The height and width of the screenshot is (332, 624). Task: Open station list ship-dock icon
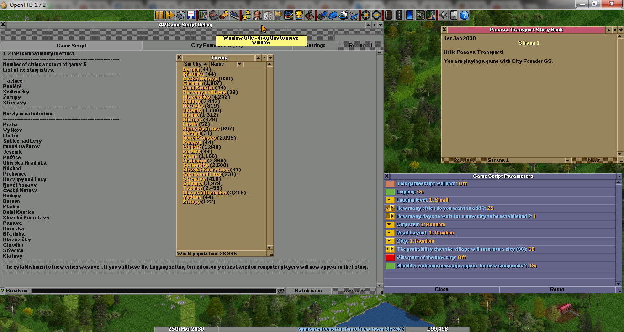[x=234, y=15]
